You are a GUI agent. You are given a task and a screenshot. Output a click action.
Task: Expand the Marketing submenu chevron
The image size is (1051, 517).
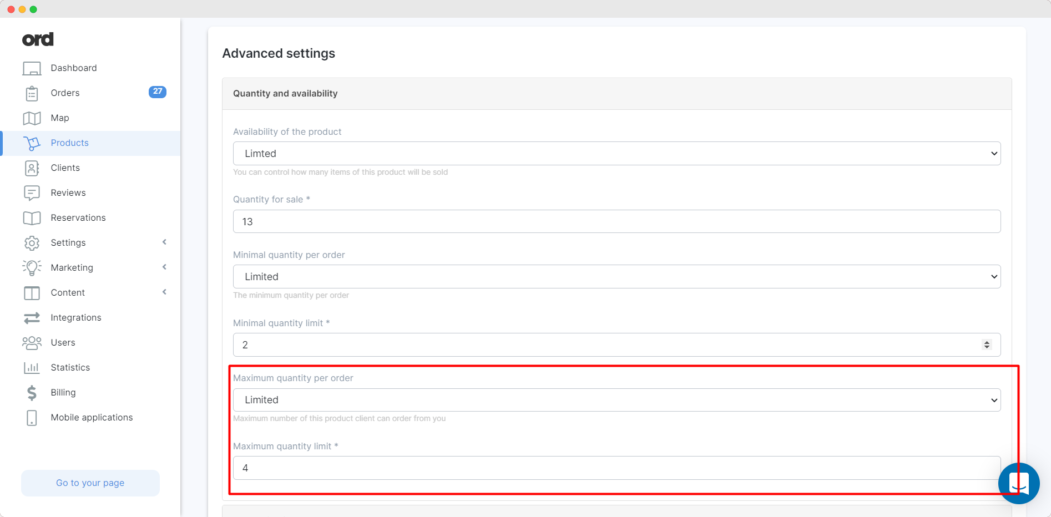(x=164, y=267)
